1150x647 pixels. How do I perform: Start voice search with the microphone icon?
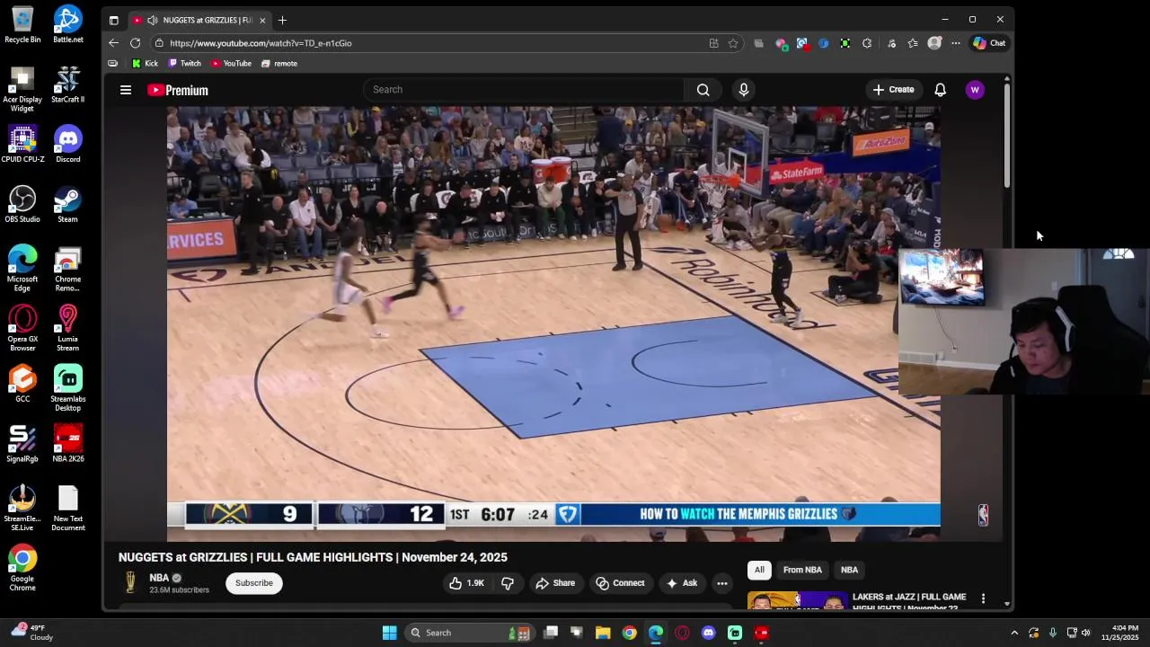743,90
